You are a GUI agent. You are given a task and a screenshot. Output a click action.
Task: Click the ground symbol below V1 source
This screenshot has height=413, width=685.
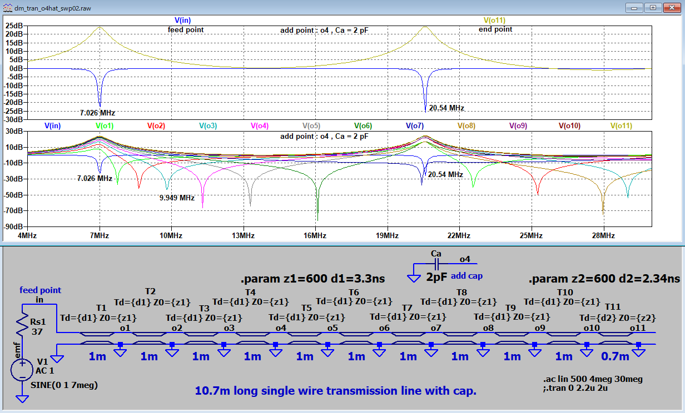pos(22,398)
